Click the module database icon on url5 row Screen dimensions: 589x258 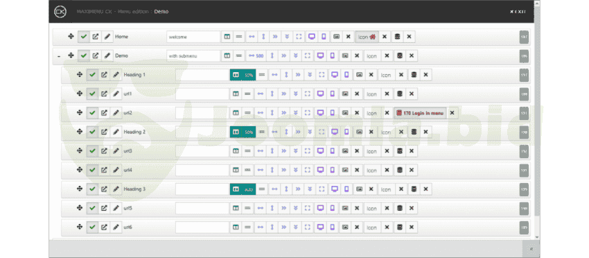[400, 208]
